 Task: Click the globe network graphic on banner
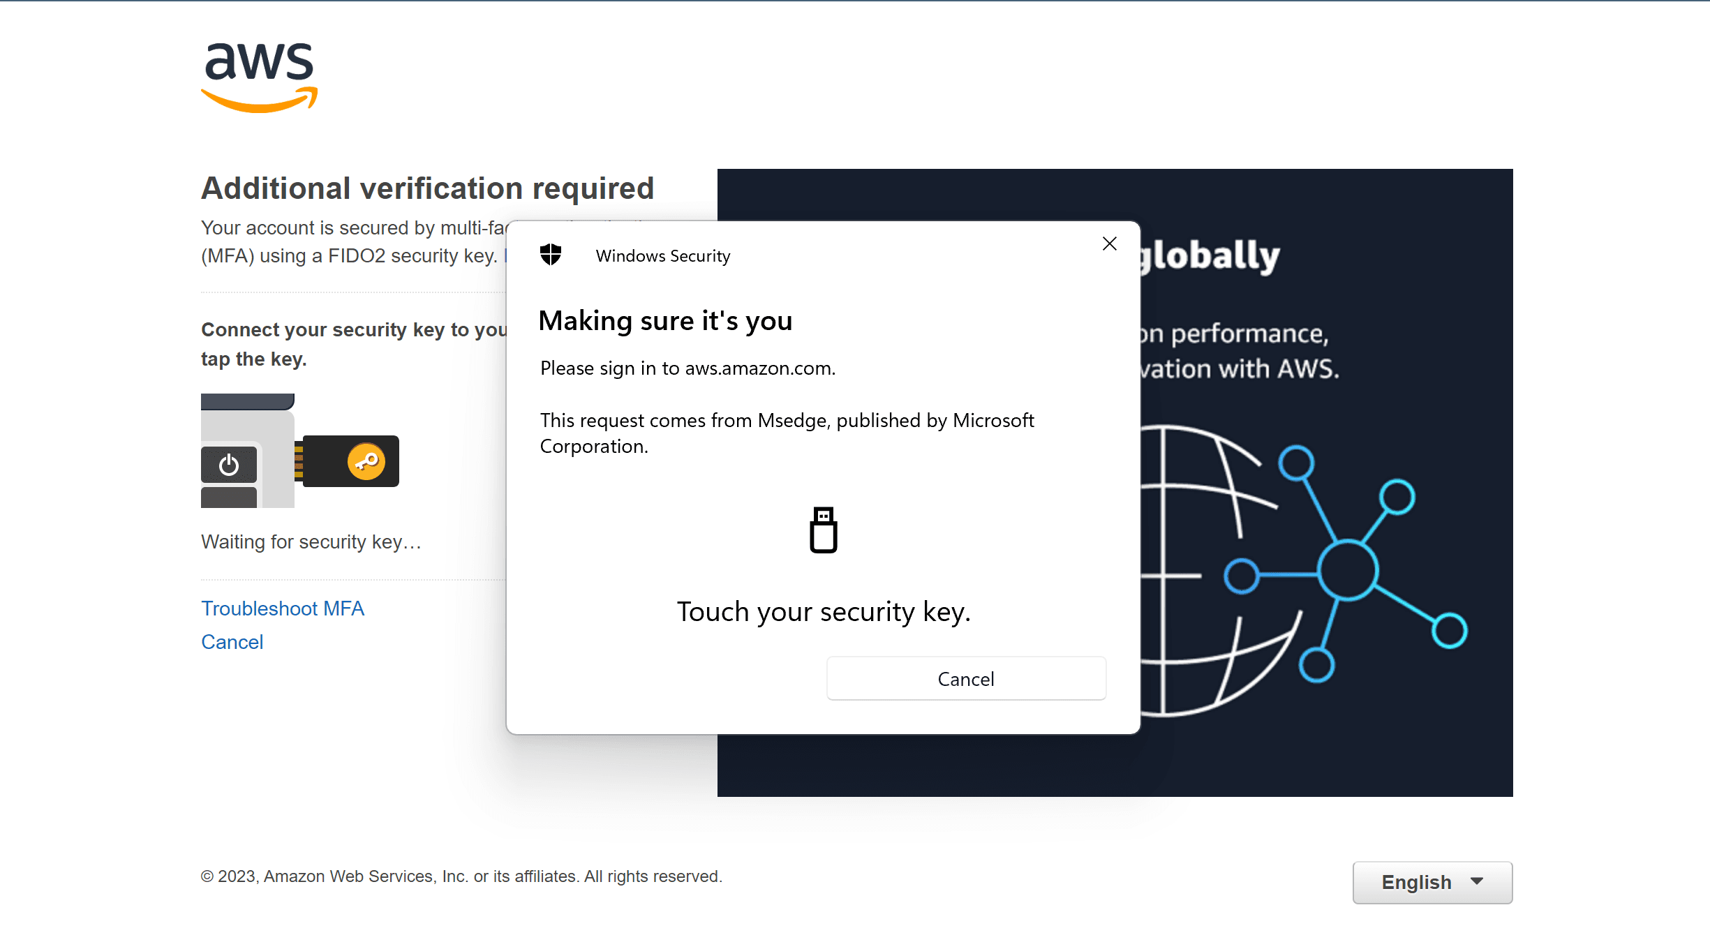point(1304,572)
